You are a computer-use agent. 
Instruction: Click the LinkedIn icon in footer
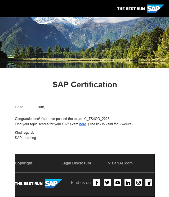tap(128, 183)
